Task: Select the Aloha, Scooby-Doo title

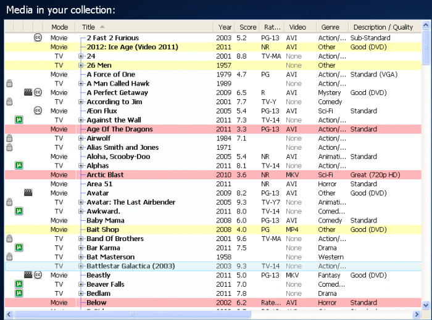Action: point(118,157)
